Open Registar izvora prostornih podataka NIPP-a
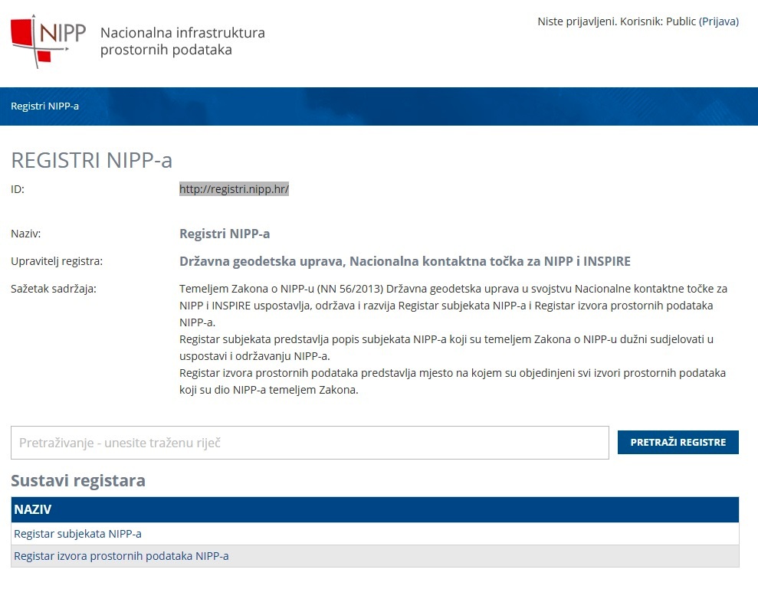 [121, 556]
